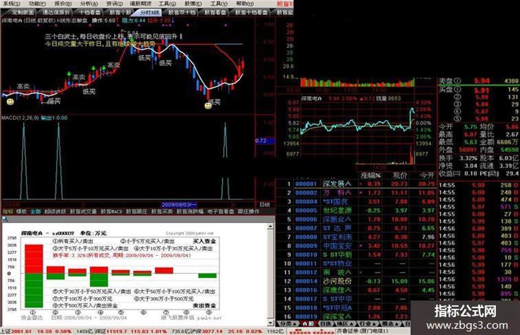Expand the 分类 category tab
520x335 pixels.
pyautogui.click(x=287, y=323)
